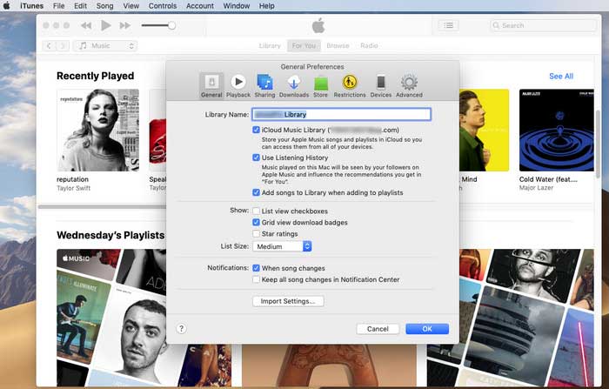This screenshot has width=609, height=389.
Task: Go forward with the right chevron button
Action: pos(63,46)
